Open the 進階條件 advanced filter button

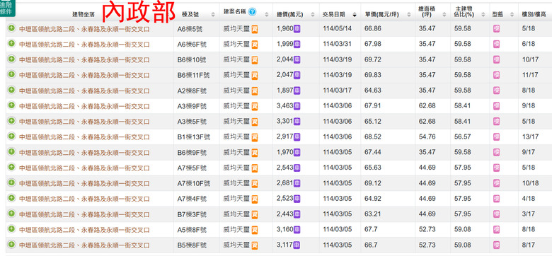tap(7, 8)
